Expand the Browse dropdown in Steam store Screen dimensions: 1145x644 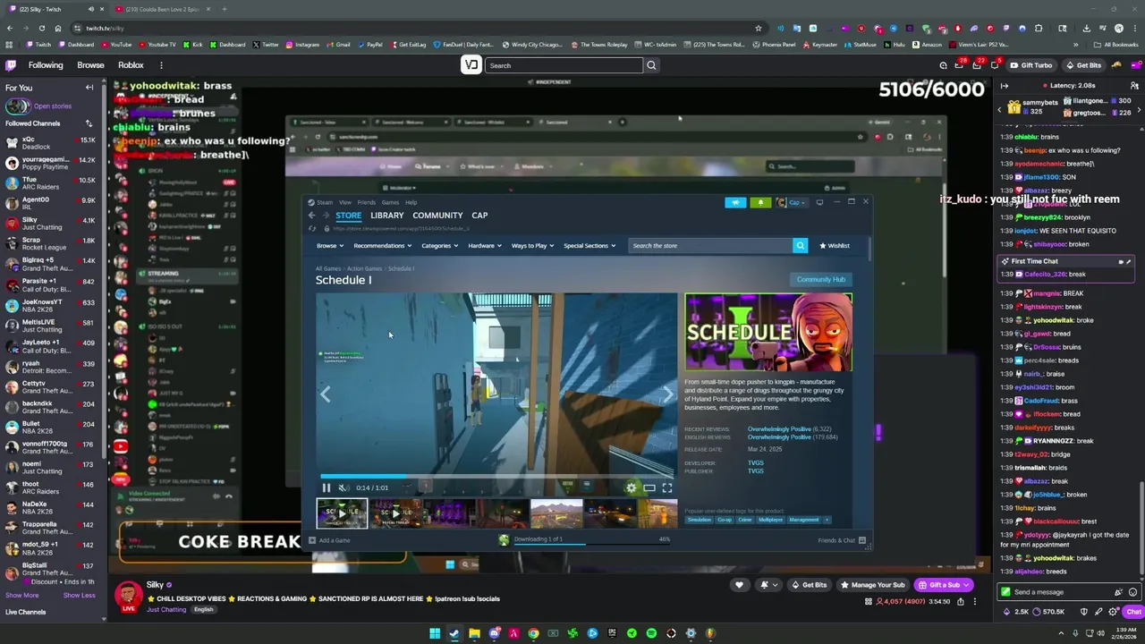[329, 245]
